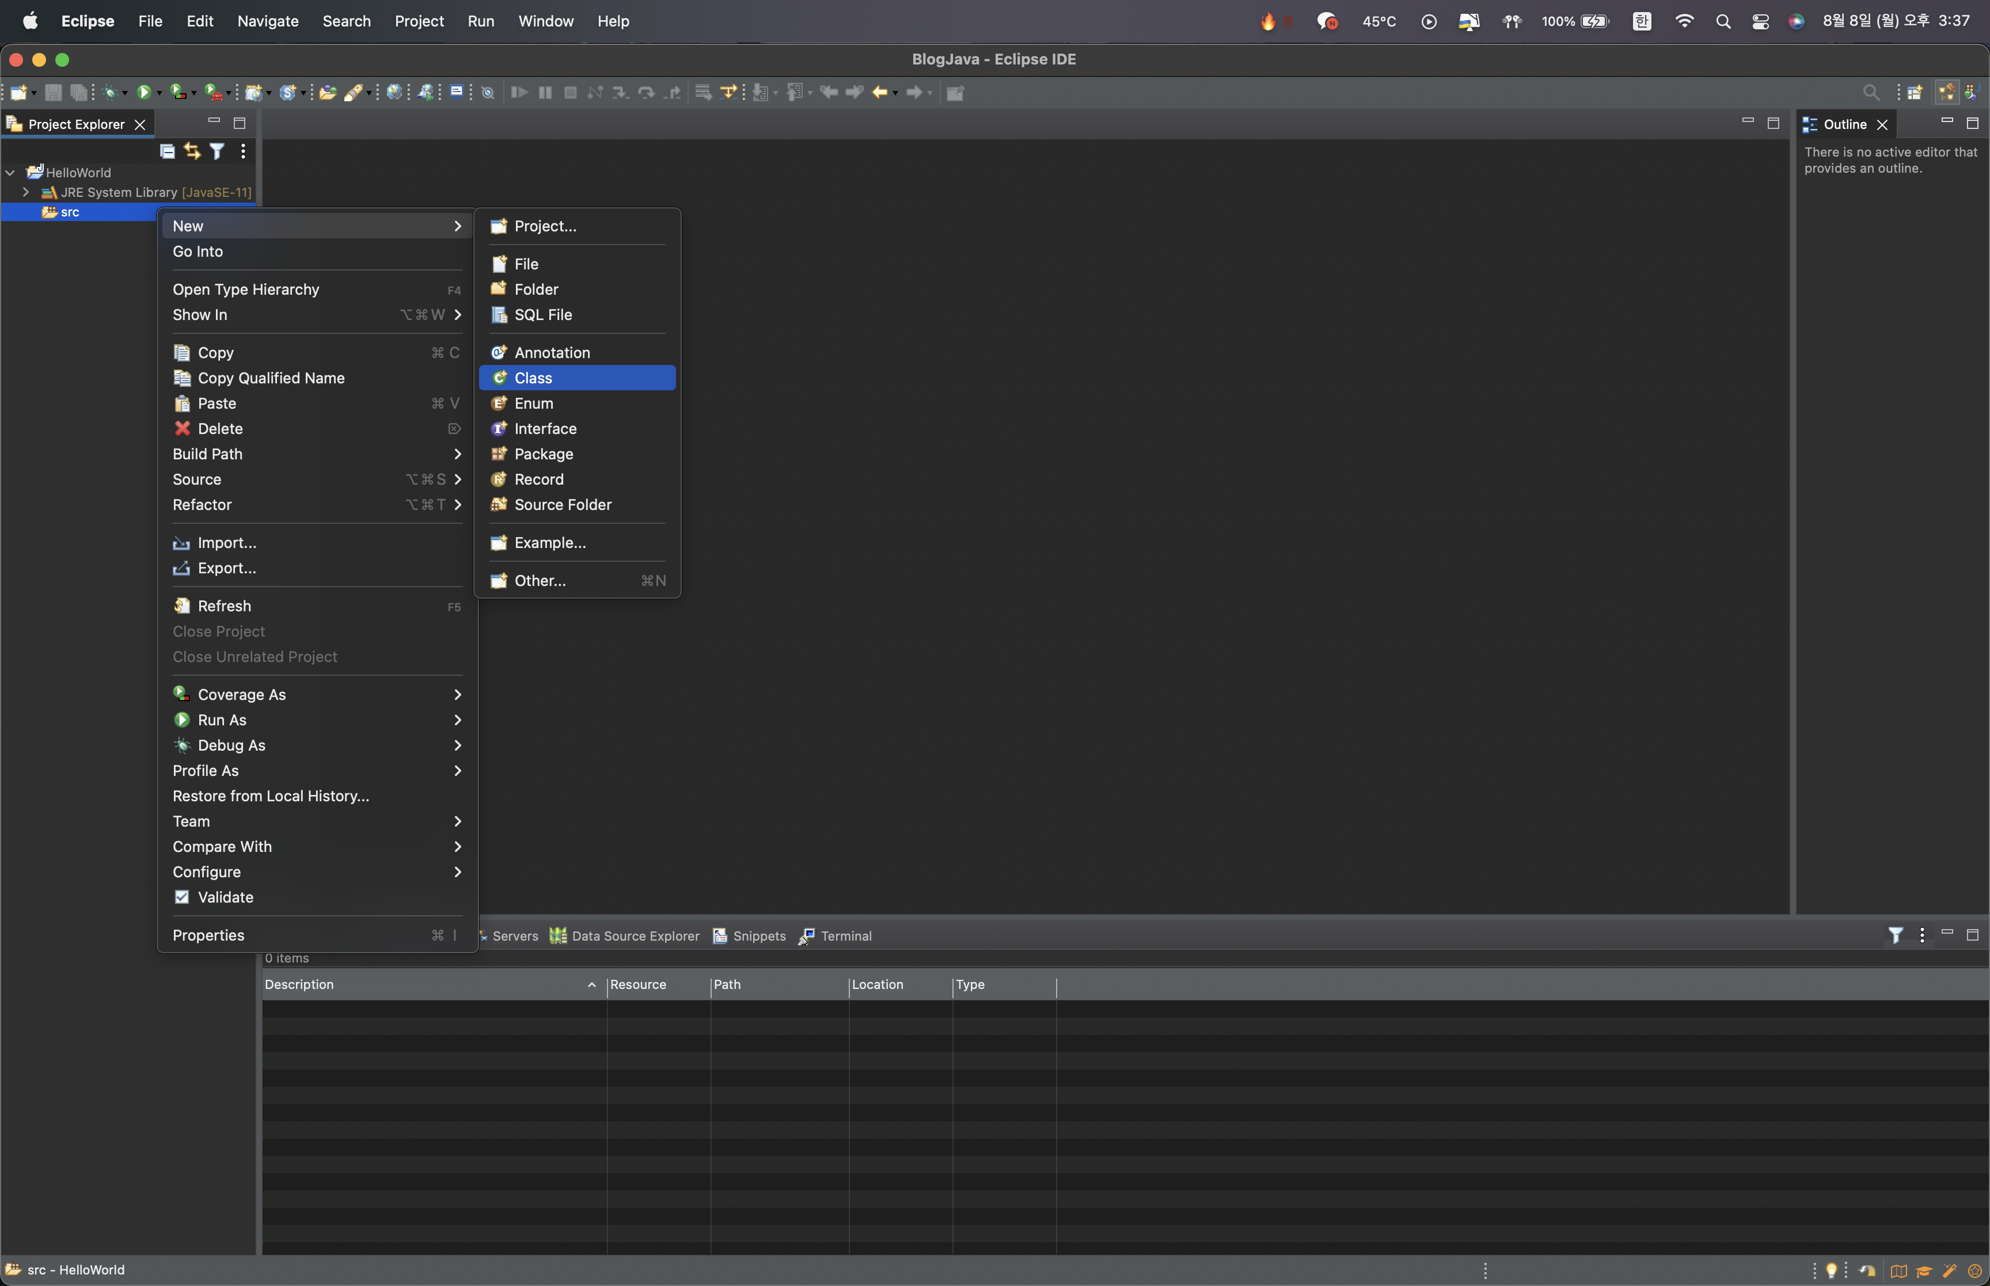Screen dimensions: 1990x1286
Task: Click the Open Web Browser globe icon
Action: [x=394, y=93]
